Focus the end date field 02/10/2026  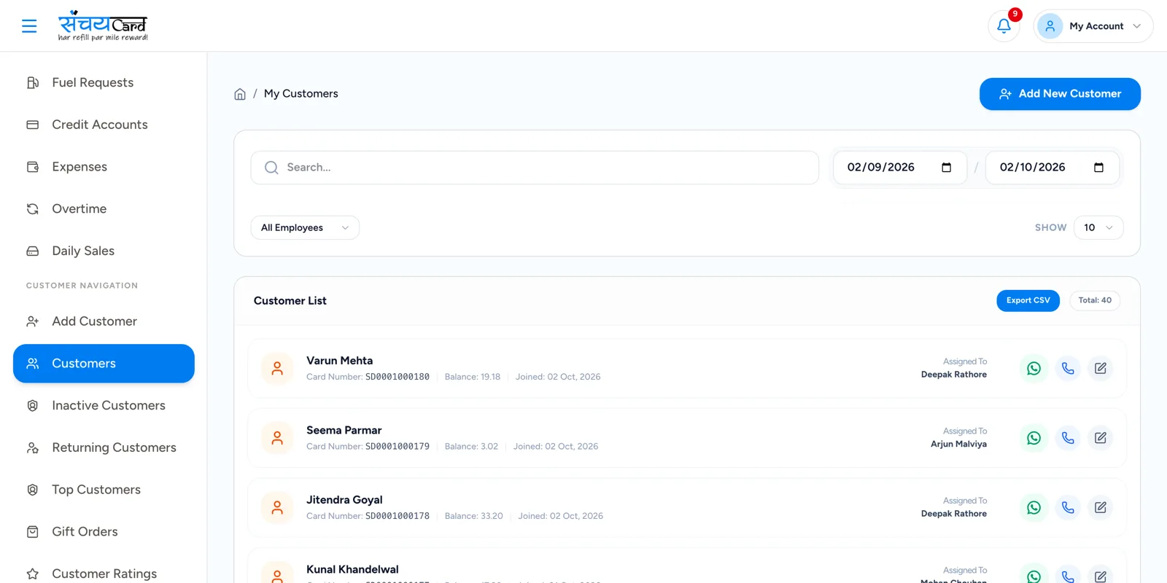pyautogui.click(x=1052, y=168)
